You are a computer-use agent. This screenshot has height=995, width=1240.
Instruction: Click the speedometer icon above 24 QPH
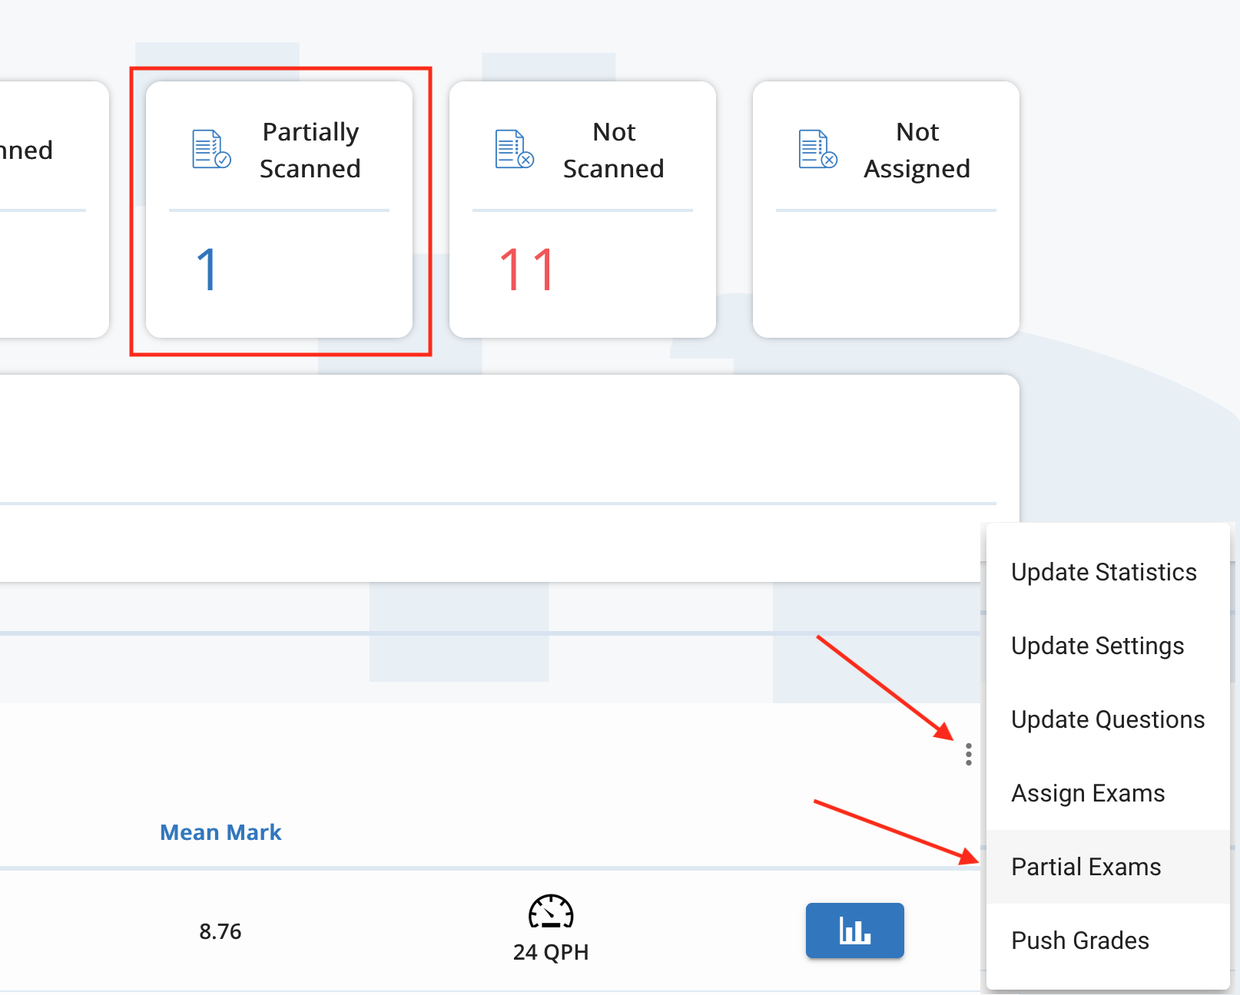pos(551,911)
